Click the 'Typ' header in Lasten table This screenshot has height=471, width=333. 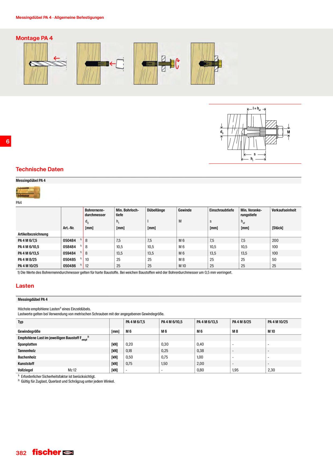[20, 322]
